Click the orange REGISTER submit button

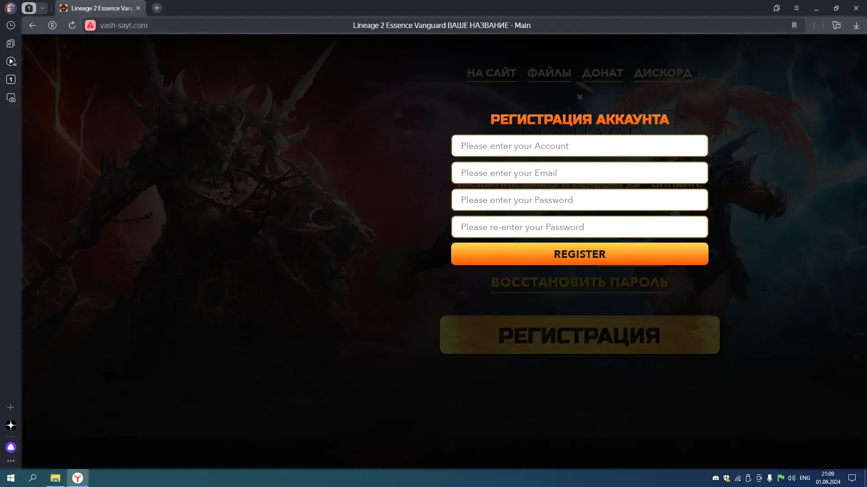[579, 254]
